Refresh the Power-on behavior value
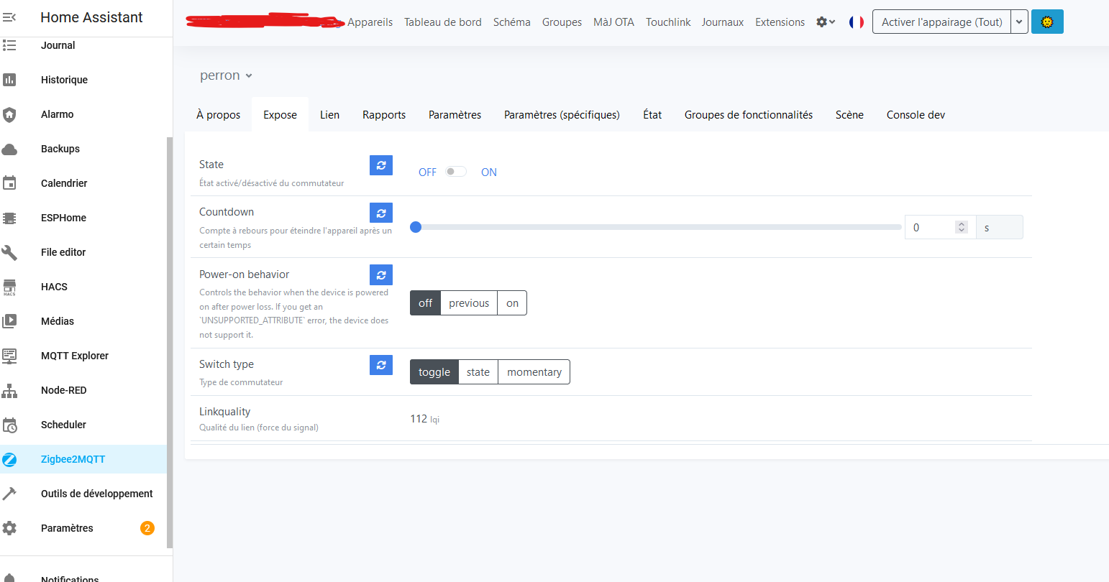Viewport: 1109px width, 582px height. click(381, 275)
